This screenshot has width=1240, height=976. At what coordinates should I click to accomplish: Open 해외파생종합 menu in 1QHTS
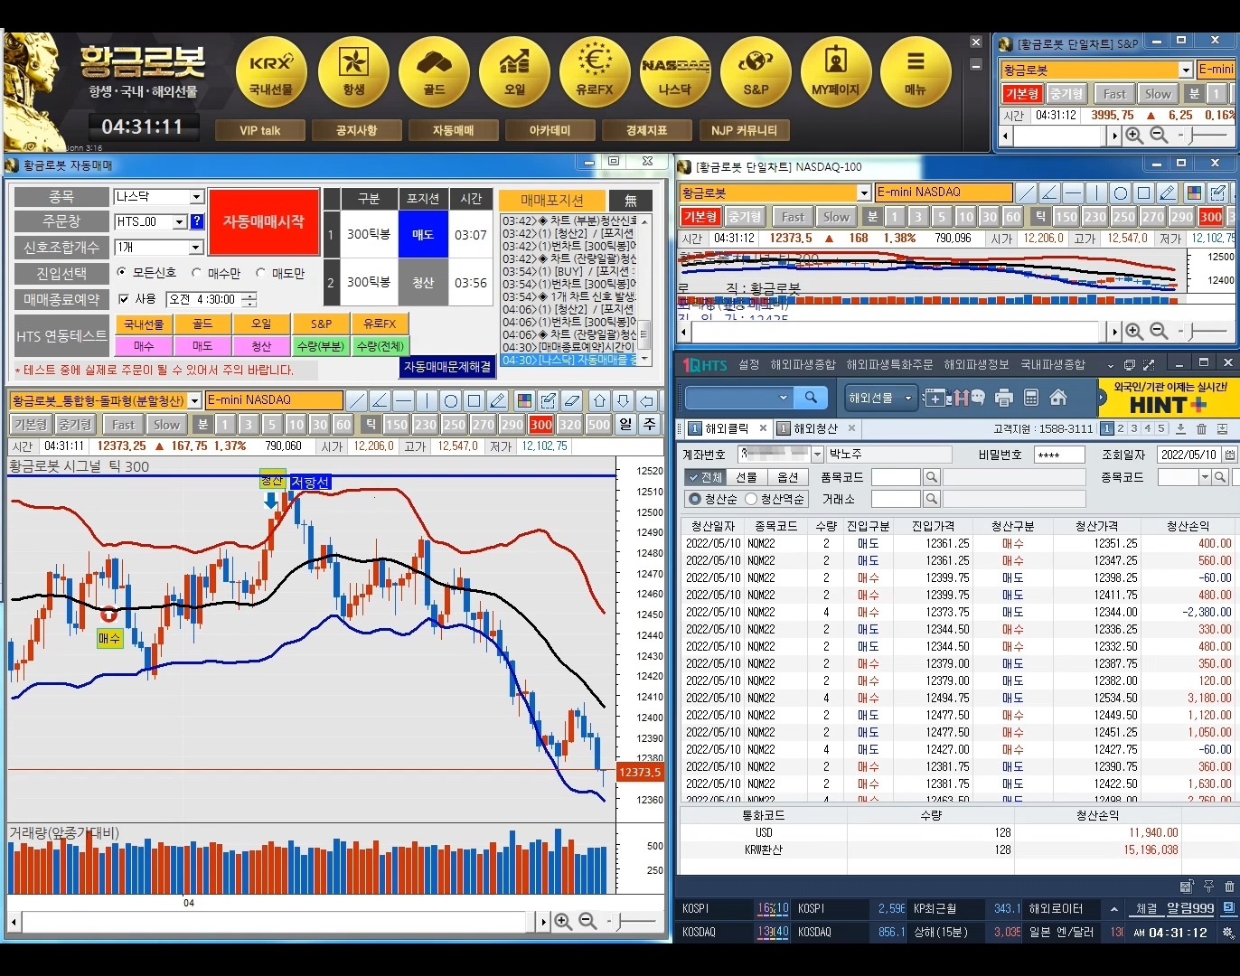803,364
